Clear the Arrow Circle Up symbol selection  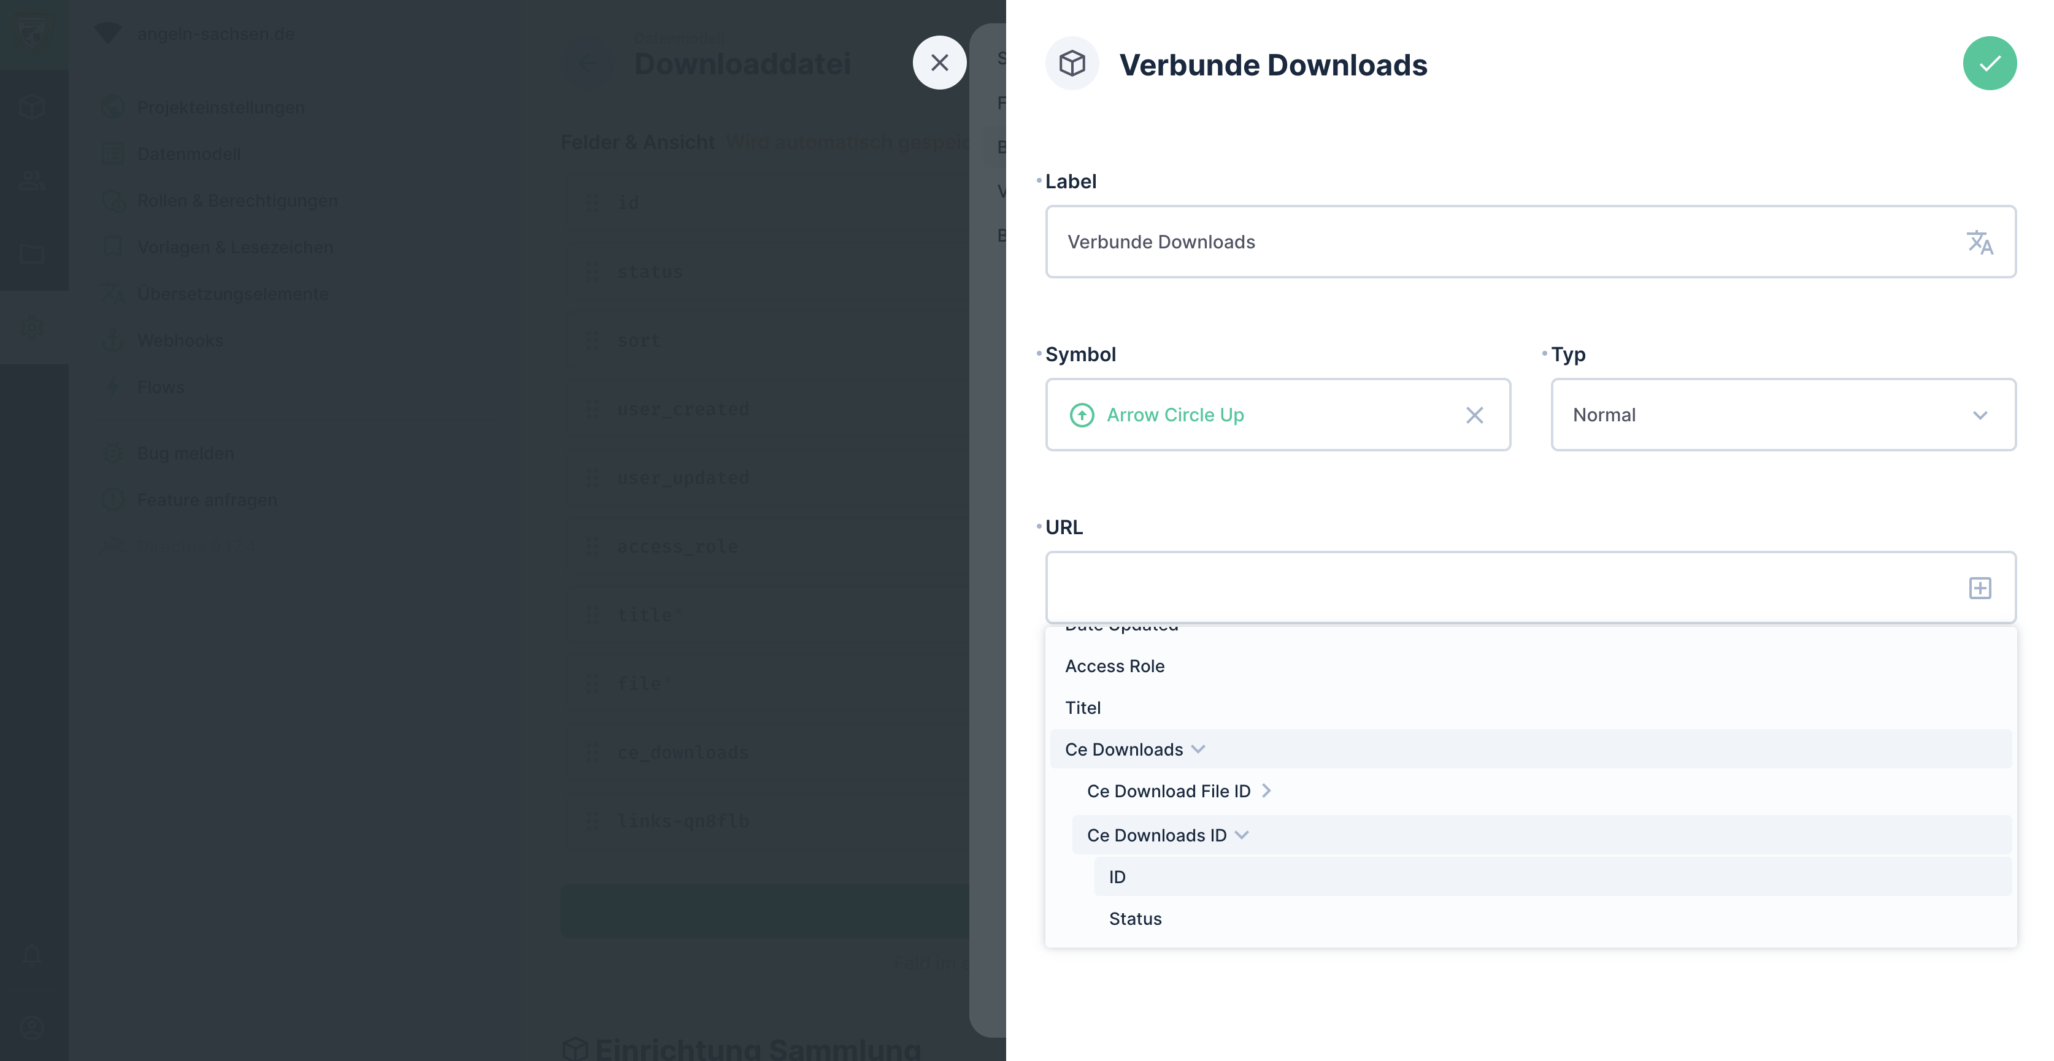[x=1474, y=415]
